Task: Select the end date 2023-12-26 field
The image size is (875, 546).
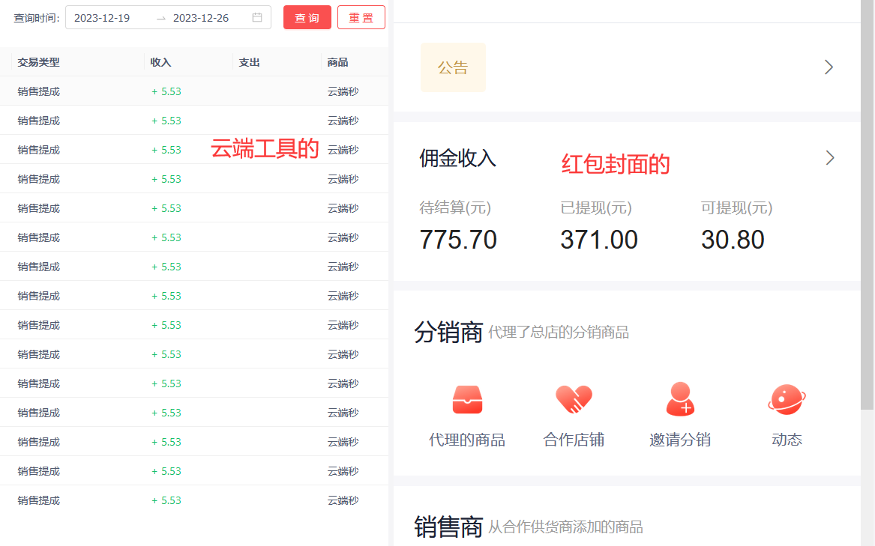Action: [201, 18]
